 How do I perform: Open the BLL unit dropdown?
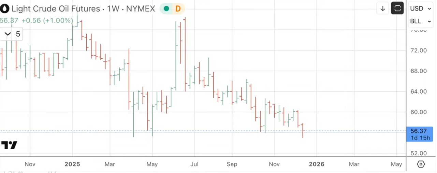[420, 21]
